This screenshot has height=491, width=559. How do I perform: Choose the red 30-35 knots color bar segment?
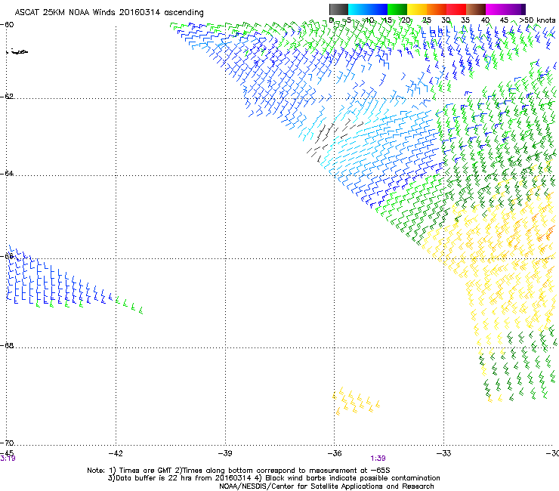point(456,9)
